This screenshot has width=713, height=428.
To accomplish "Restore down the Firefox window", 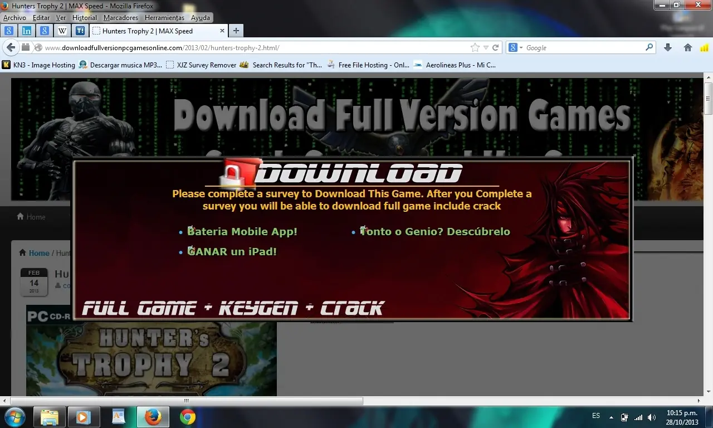I will [677, 5].
